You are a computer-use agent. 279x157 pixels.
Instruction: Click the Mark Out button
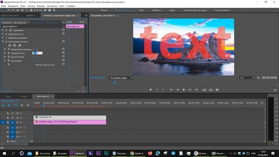tap(163, 90)
